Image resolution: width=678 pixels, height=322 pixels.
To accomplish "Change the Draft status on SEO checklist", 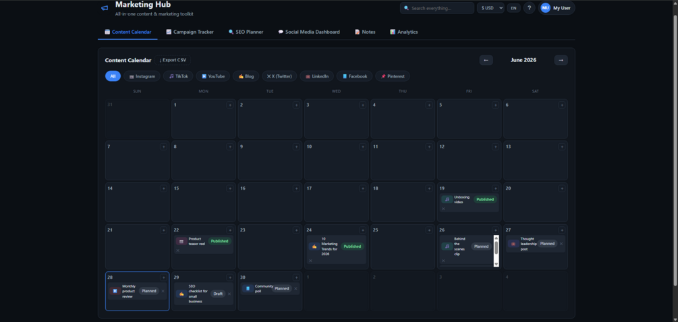I will coord(218,294).
